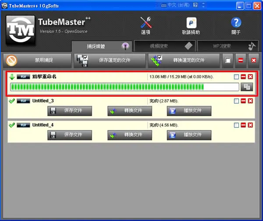Switch to the MP3搜索 tab

pos(227,46)
